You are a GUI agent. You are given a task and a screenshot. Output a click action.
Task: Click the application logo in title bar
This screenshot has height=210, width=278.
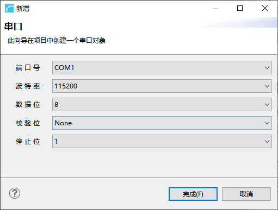point(9,8)
